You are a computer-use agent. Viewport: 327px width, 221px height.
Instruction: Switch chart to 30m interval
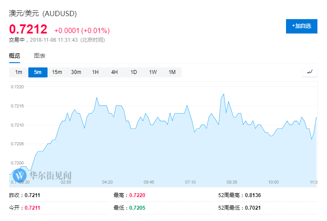76,72
